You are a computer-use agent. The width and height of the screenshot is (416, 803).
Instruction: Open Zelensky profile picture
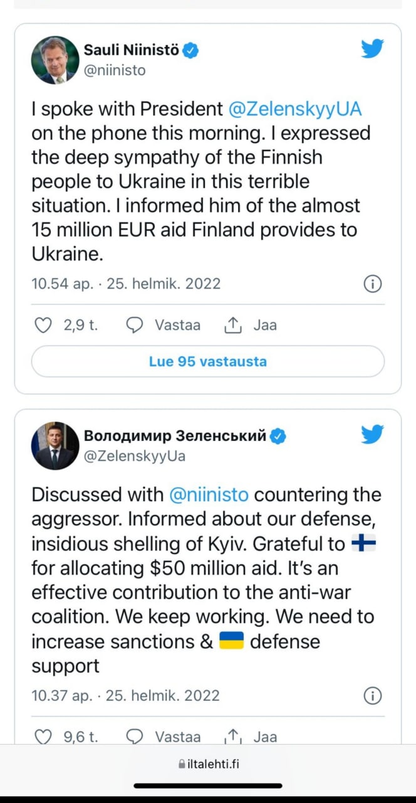tap(55, 446)
